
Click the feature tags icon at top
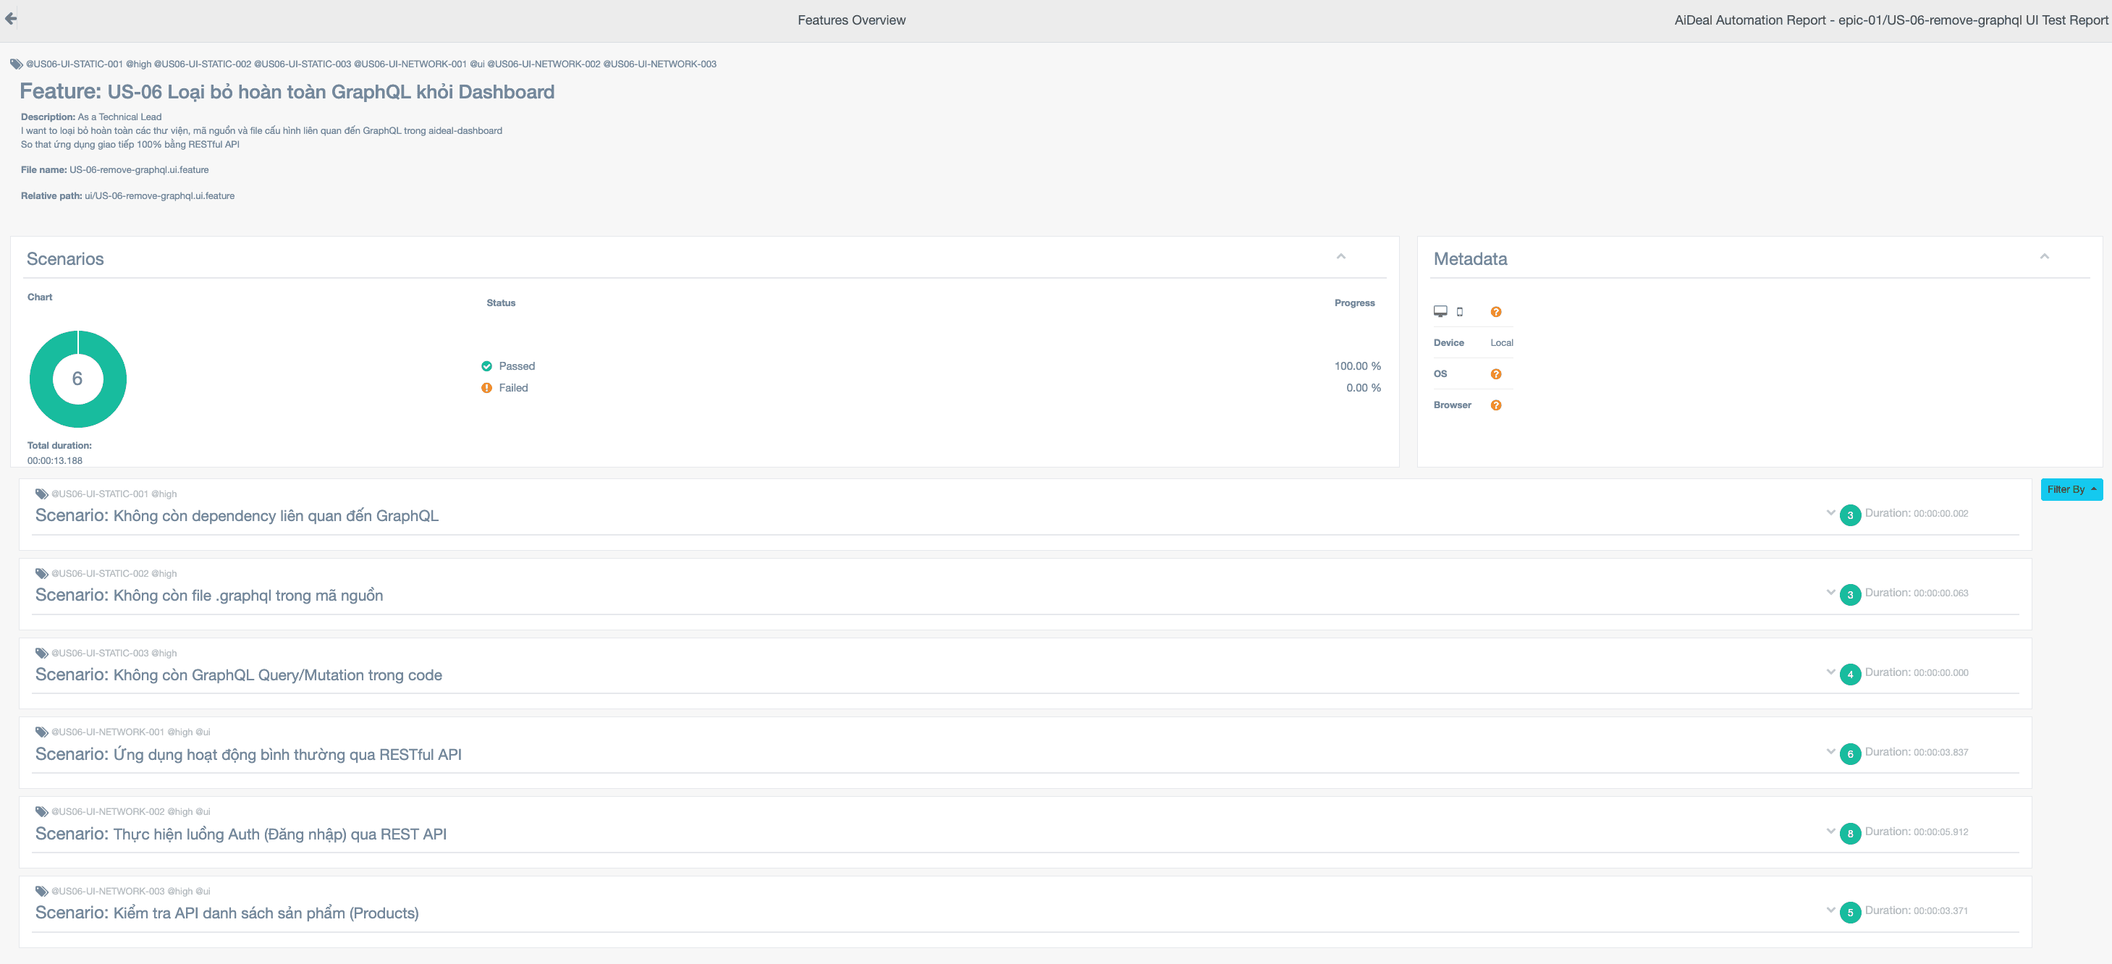[16, 64]
